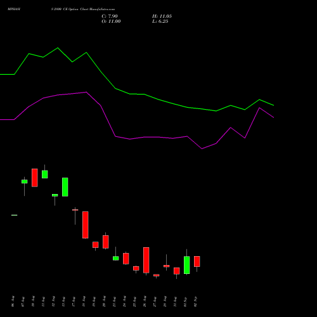Select the small green candle above 21 Aug

coord(116,258)
